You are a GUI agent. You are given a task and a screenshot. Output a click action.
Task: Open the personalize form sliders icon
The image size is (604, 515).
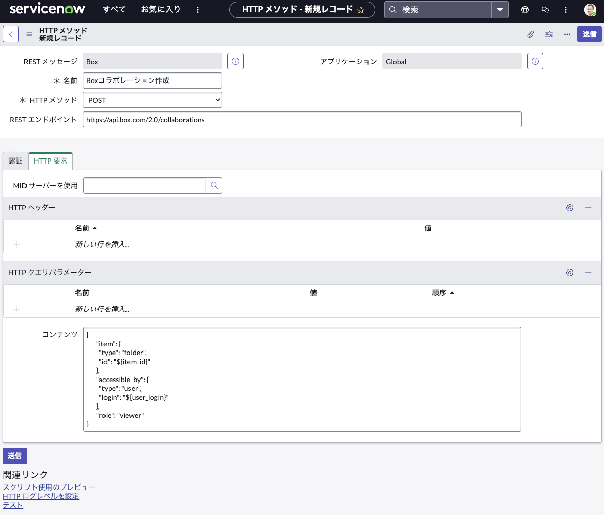coord(549,34)
